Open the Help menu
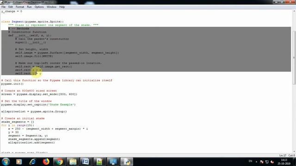The width and height of the screenshot is (296, 166). 62,7
